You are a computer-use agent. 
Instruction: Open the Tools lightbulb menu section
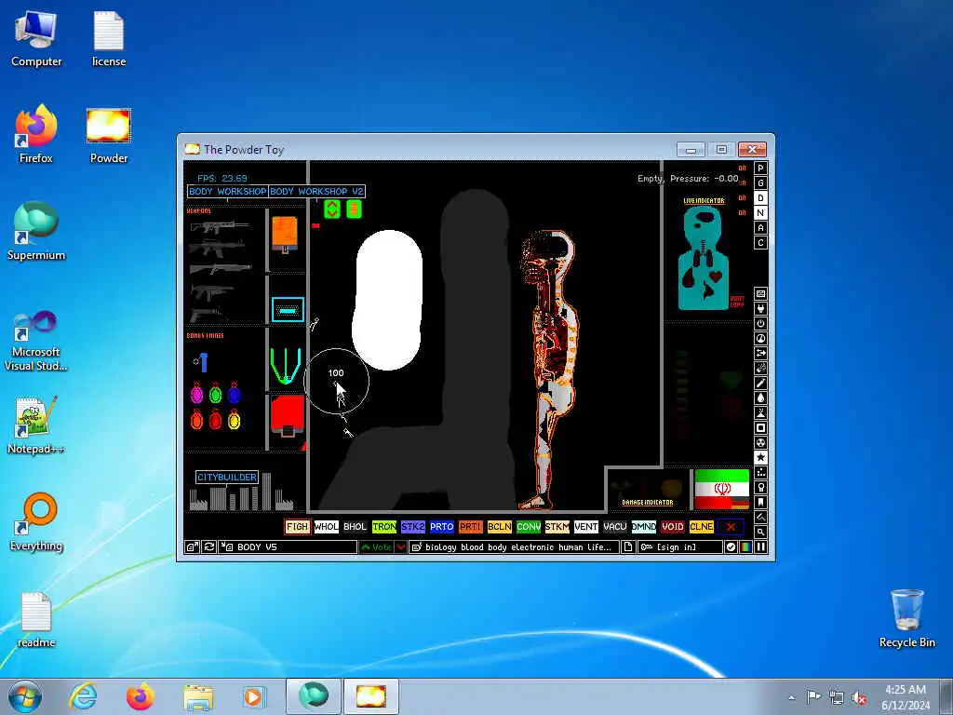tap(760, 488)
